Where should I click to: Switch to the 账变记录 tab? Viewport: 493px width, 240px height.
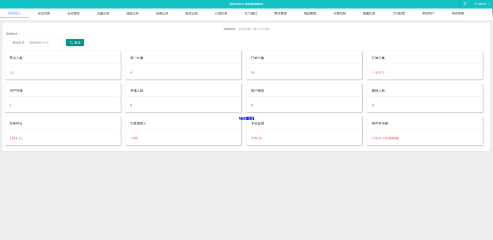pyautogui.click(x=192, y=13)
